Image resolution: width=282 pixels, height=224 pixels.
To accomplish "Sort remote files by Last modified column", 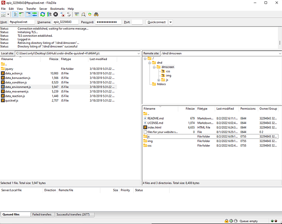I will pos(225,108).
